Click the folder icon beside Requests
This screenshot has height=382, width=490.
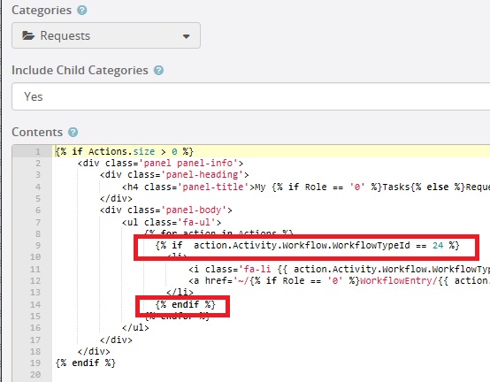tap(28, 35)
